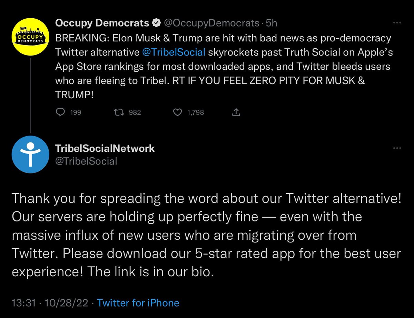
Task: Open the more options menu on Occupy Democrats' tweet
Action: (x=397, y=23)
